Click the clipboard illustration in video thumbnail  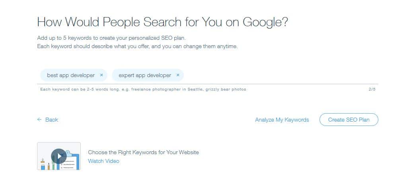(70, 160)
